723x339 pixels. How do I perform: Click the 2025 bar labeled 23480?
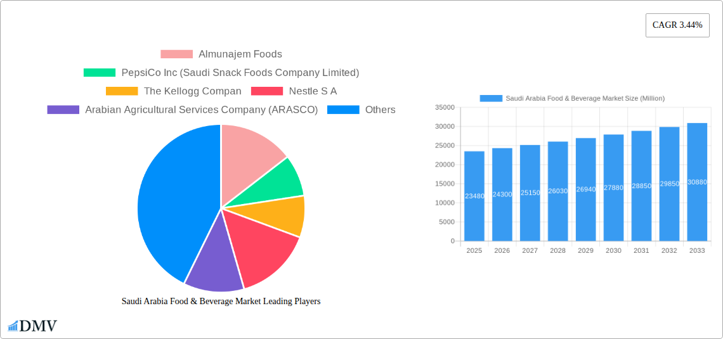pyautogui.click(x=474, y=196)
